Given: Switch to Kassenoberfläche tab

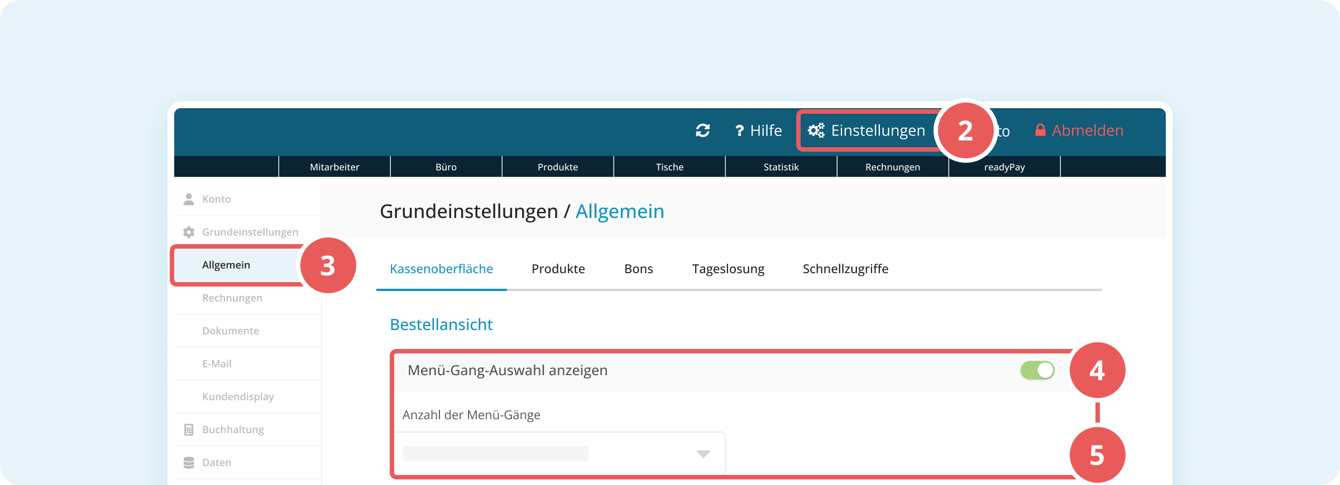Looking at the screenshot, I should pyautogui.click(x=441, y=269).
